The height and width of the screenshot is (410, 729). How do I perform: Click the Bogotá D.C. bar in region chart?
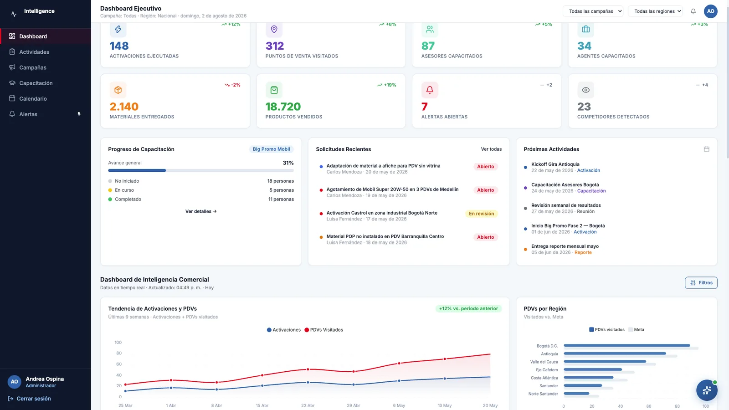coord(627,345)
